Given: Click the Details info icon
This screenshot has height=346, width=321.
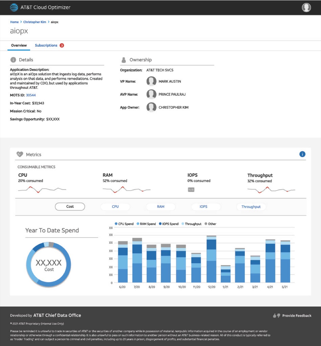Looking at the screenshot, I should pos(13,60).
